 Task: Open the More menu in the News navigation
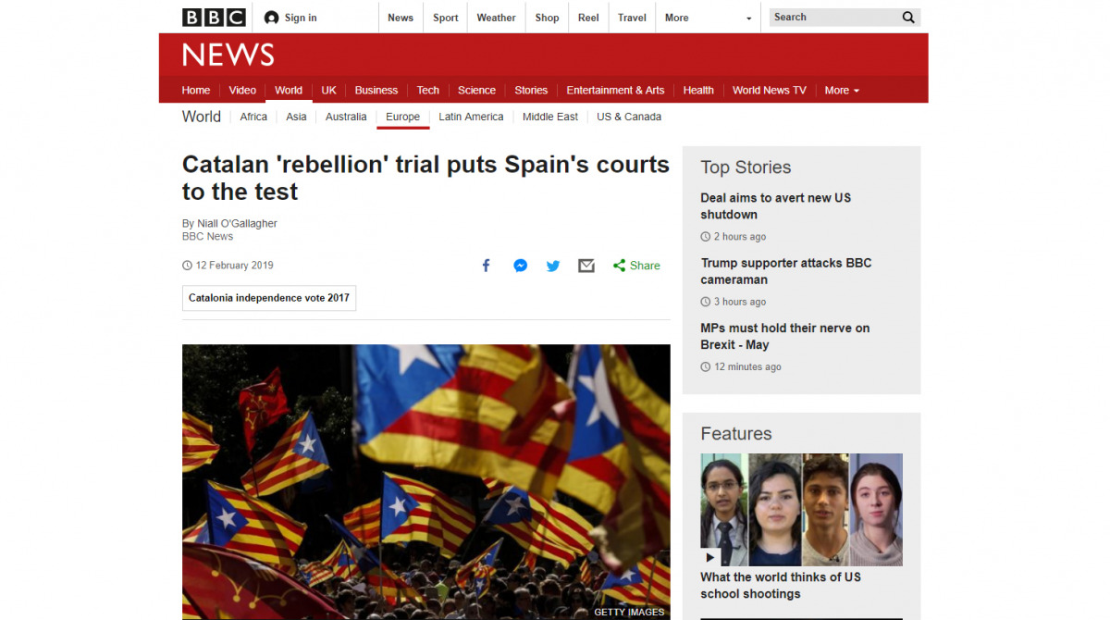tap(842, 90)
